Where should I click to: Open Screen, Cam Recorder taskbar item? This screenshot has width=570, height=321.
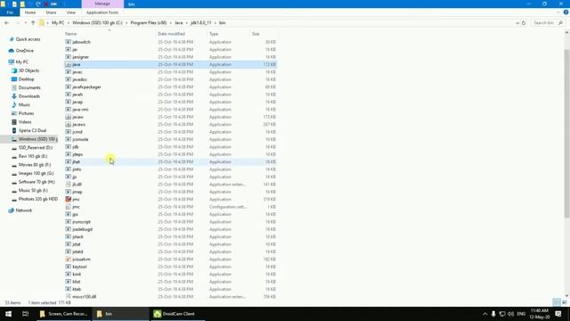[x=64, y=314]
